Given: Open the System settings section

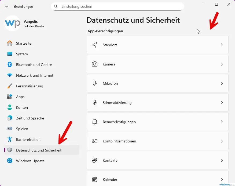Looking at the screenshot, I should [x=23, y=54].
